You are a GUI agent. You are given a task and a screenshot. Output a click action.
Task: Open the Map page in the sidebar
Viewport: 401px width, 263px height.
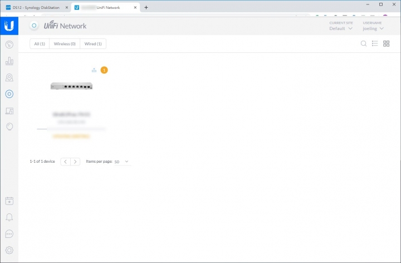tap(9, 77)
